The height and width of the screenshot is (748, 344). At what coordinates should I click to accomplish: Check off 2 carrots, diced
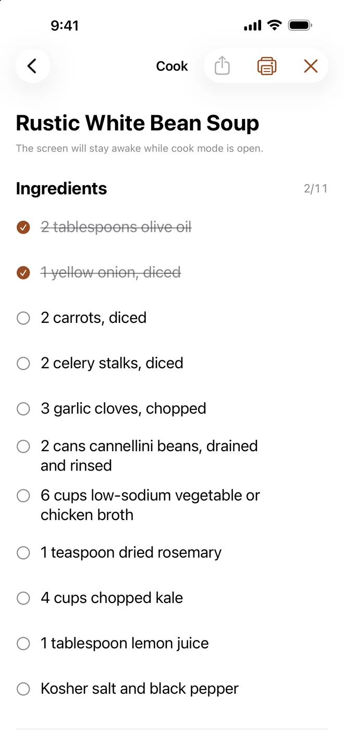click(x=23, y=318)
